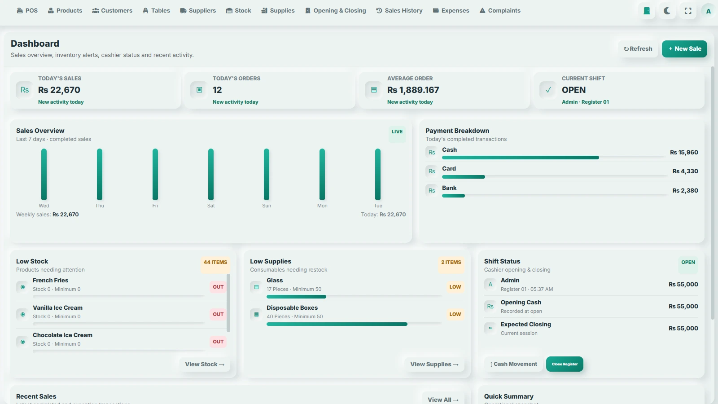
Task: Click the Current Shift checkmark icon
Action: [548, 90]
